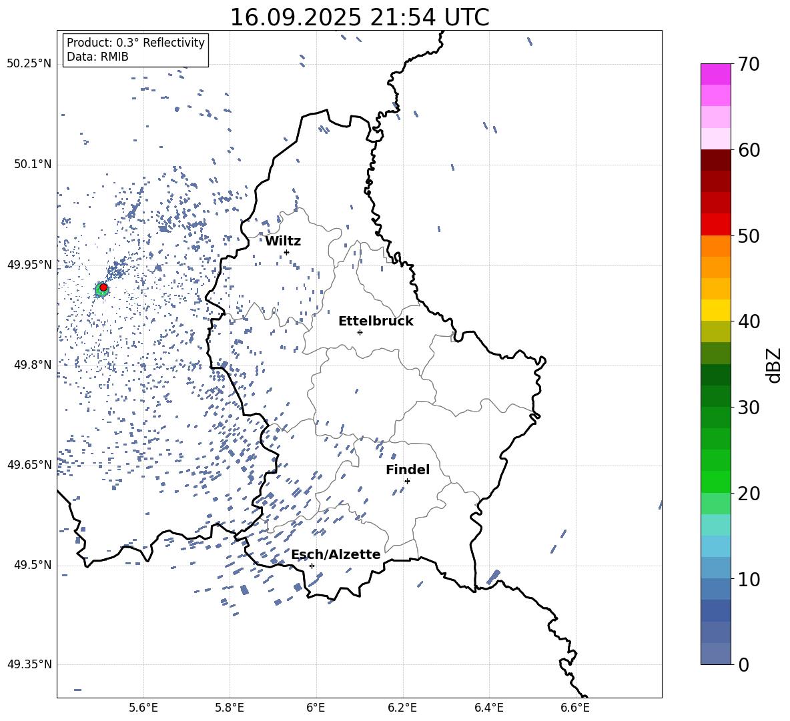Click the dBZ colorbar axis label
Image resolution: width=790 pixels, height=721 pixels.
click(775, 365)
